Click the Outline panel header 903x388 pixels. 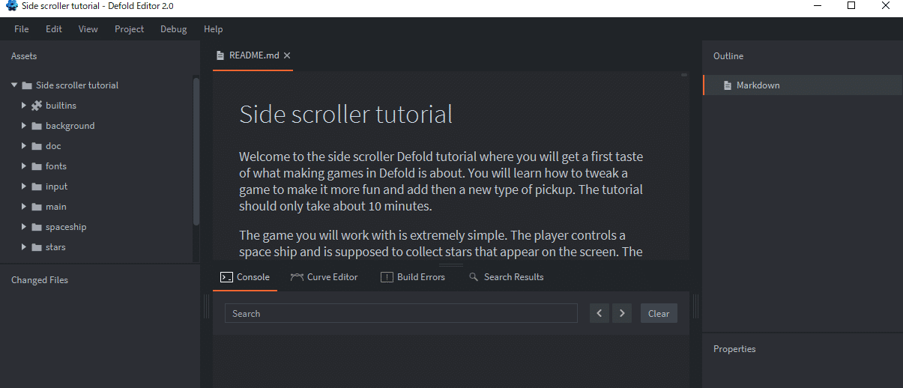[x=728, y=56]
